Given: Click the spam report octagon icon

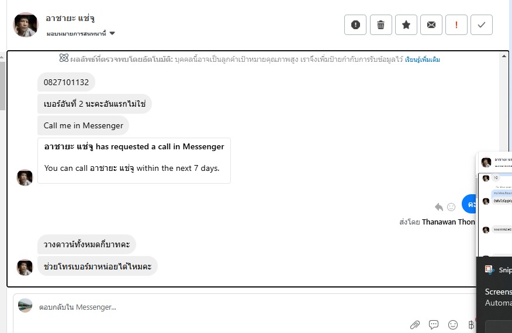Looking at the screenshot, I should pyautogui.click(x=355, y=24).
